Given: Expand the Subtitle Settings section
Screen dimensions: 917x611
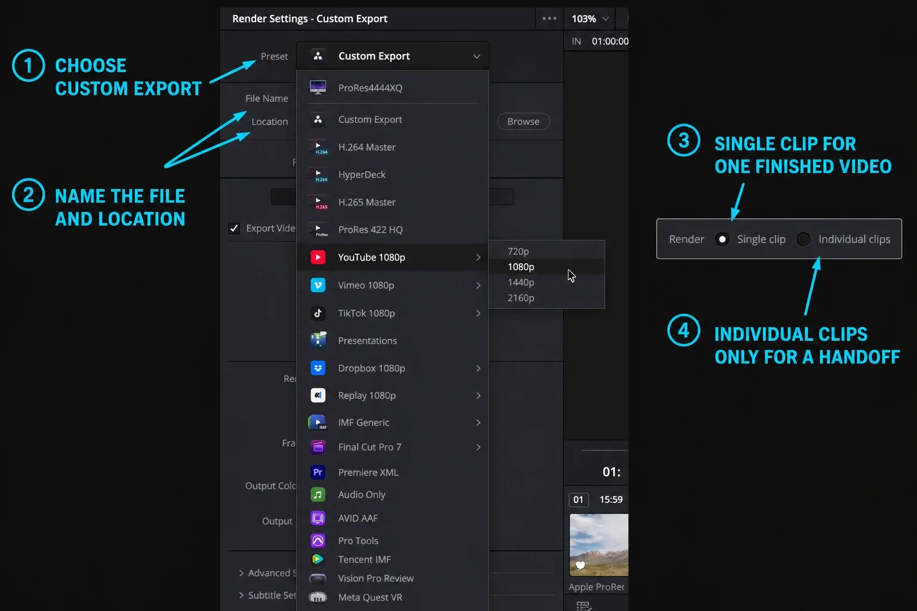Looking at the screenshot, I should point(241,595).
